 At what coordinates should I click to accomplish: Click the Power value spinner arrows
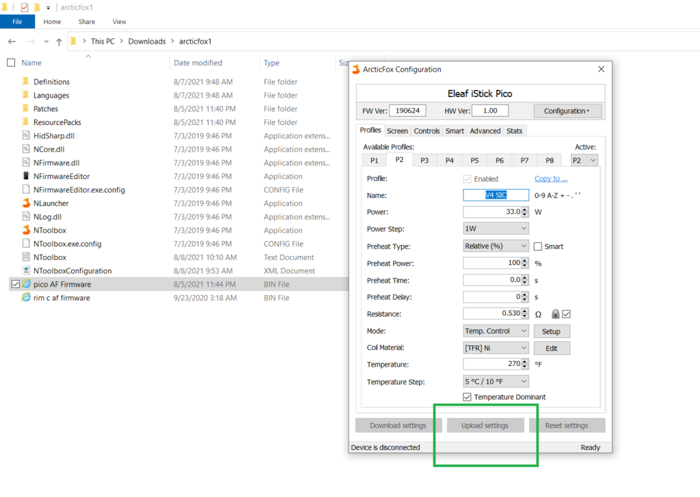pyautogui.click(x=525, y=212)
